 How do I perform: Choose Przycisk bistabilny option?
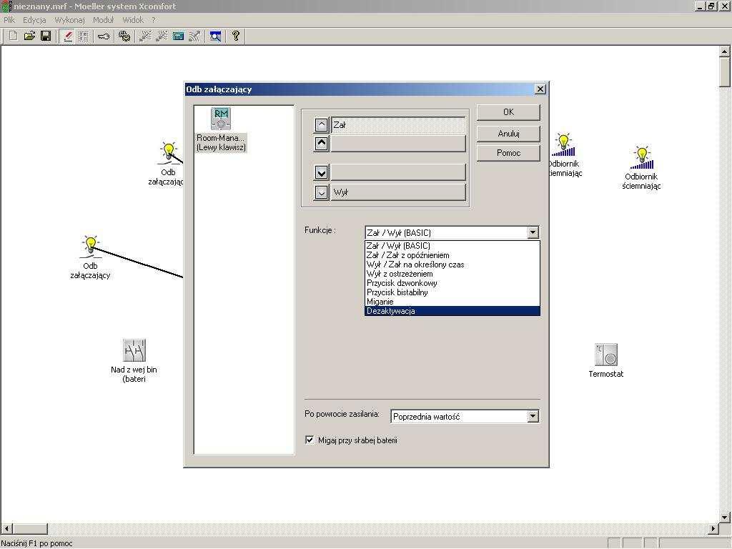click(452, 292)
